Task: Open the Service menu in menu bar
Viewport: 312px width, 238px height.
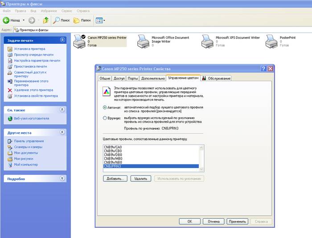Action: [x=66, y=10]
